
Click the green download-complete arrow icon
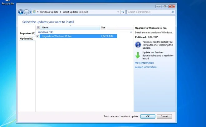click(138, 55)
